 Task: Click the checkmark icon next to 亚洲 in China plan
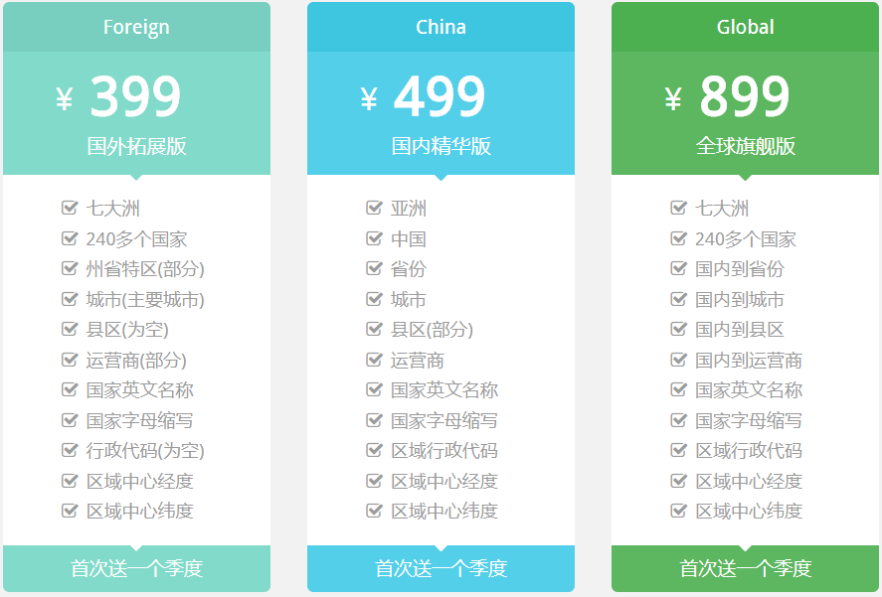pos(373,208)
